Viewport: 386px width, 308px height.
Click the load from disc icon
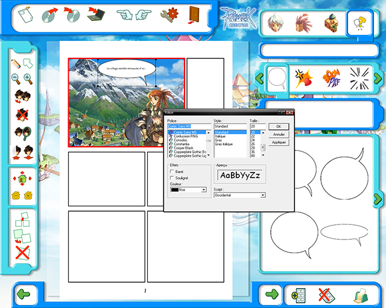(x=49, y=15)
